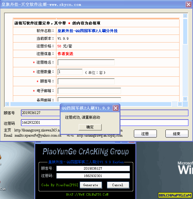The image size is (193, 199).
Task: Close the QQ四国军棋2人刷V1.9.9 message box
Action: coord(115,108)
